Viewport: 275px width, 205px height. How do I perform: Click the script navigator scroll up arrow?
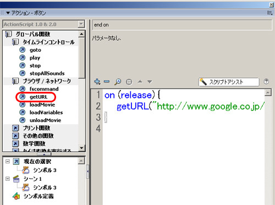click(81, 161)
